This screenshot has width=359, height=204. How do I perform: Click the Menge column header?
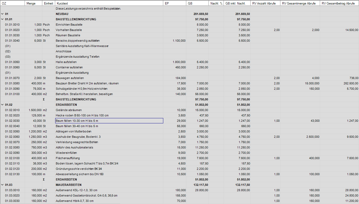click(34, 3)
